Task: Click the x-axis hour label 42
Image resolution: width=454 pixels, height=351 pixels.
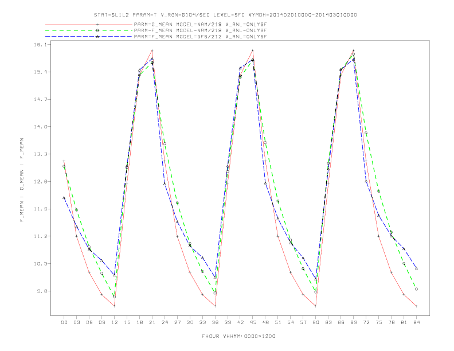Action: pos(240,322)
